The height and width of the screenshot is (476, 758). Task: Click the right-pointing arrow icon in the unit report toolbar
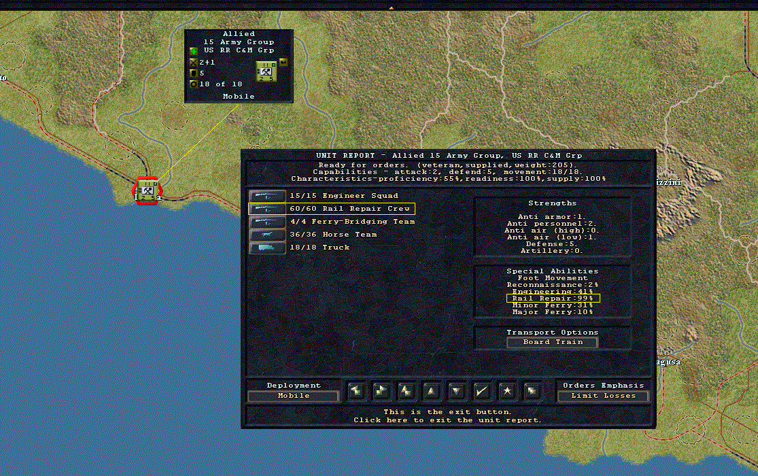pos(381,391)
